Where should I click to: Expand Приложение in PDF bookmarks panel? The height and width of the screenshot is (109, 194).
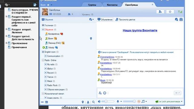(6, 43)
